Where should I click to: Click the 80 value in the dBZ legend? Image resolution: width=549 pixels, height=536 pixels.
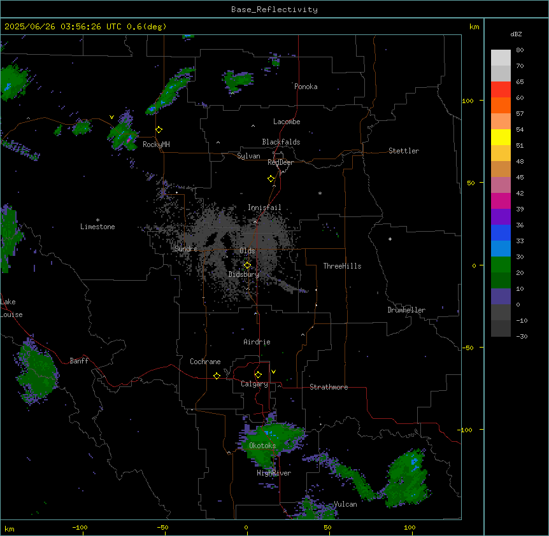tap(520, 50)
